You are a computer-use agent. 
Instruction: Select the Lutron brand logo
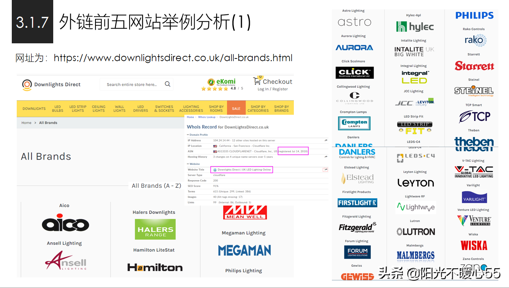click(x=415, y=231)
